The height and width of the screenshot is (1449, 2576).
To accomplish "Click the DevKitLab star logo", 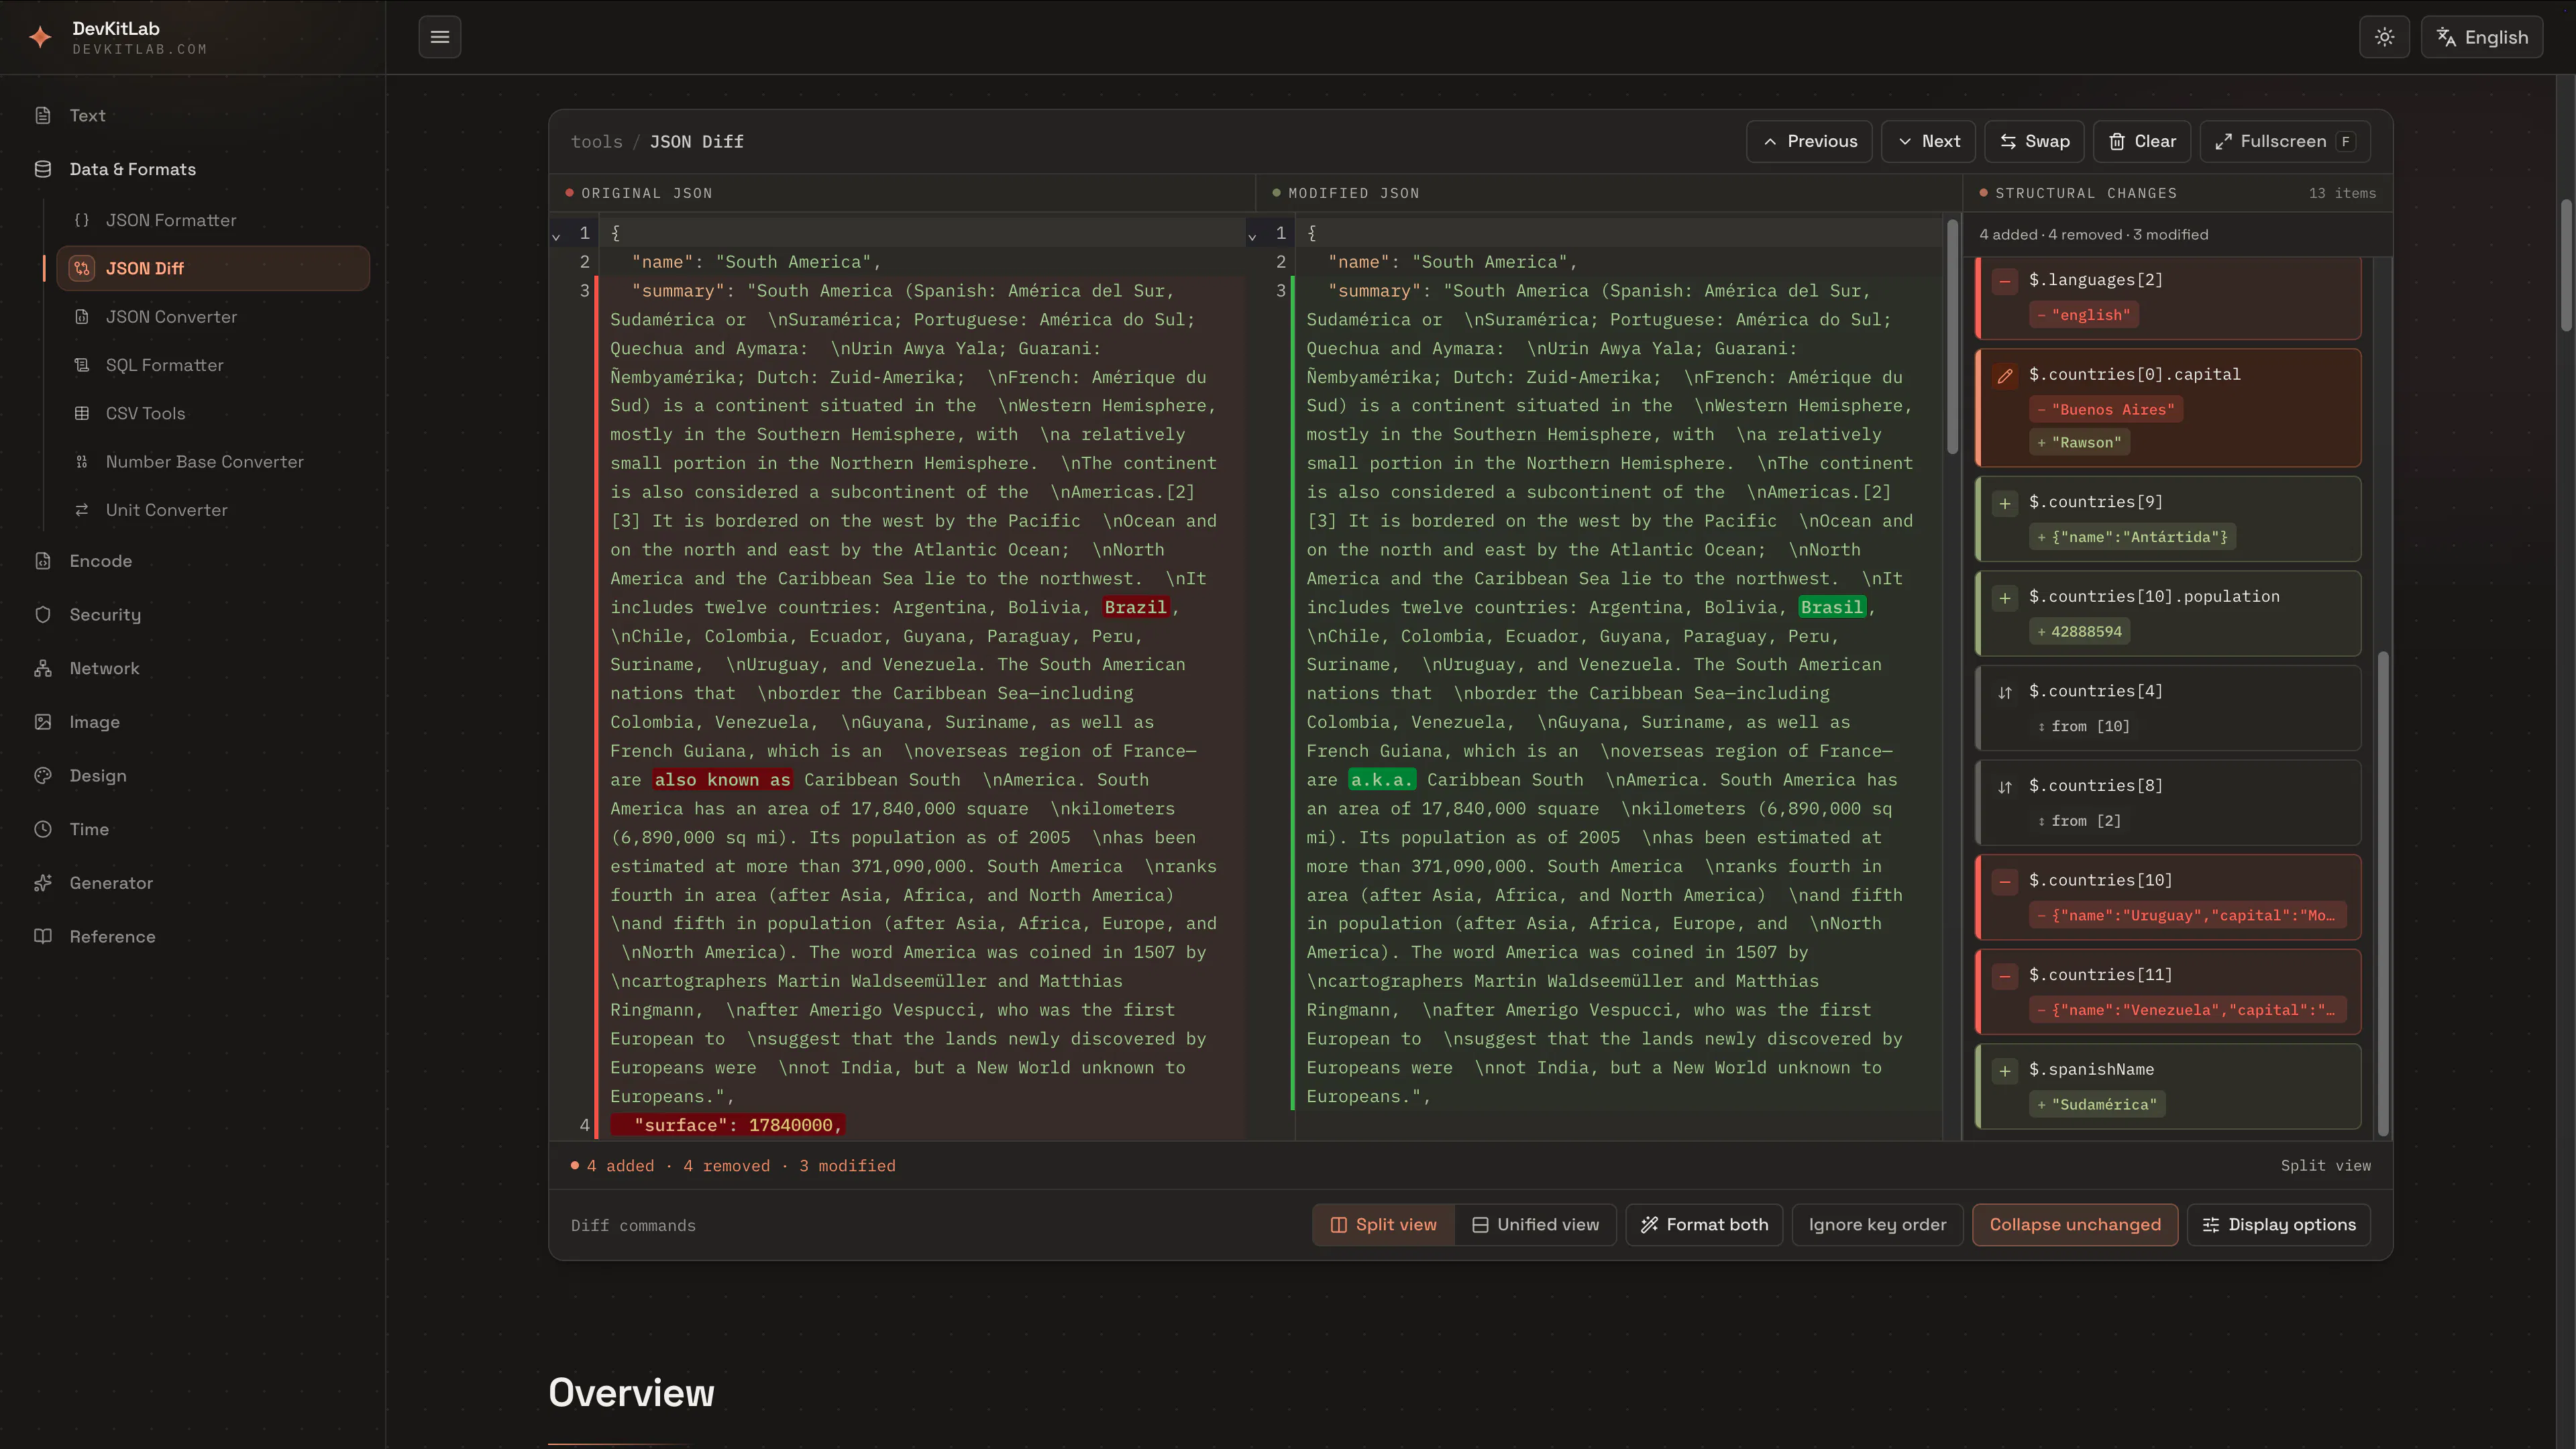I will [40, 37].
